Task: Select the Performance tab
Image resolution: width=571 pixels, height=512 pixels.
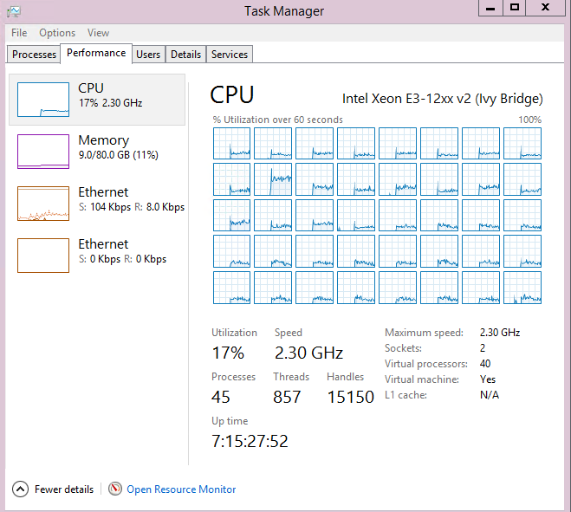Action: pos(96,53)
